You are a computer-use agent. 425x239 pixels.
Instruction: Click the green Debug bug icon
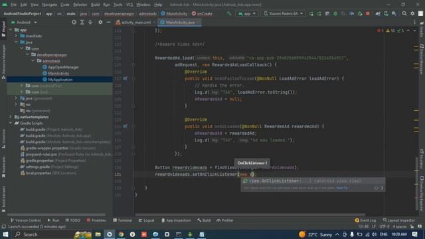coord(335,13)
